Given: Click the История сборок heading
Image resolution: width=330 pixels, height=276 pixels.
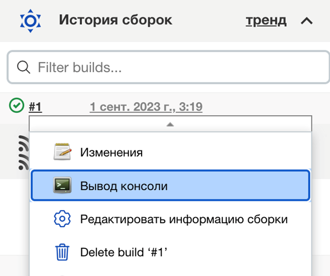Looking at the screenshot, I should tap(115, 21).
